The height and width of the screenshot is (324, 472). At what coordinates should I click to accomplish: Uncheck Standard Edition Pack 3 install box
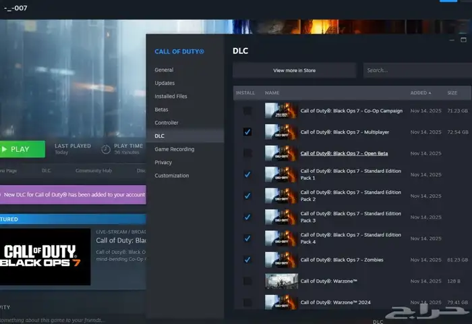[247, 217]
